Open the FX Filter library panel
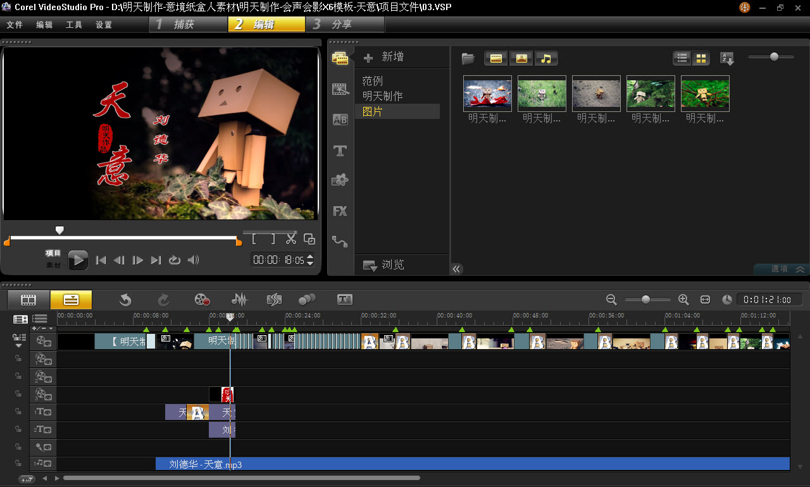 pyautogui.click(x=340, y=211)
